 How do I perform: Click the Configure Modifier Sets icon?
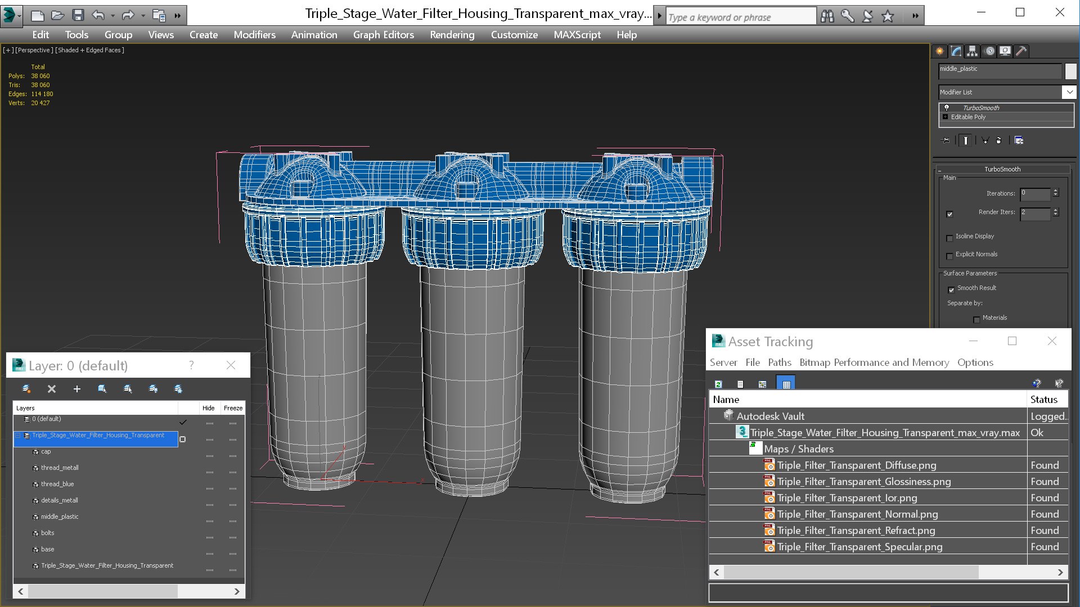(x=1019, y=141)
